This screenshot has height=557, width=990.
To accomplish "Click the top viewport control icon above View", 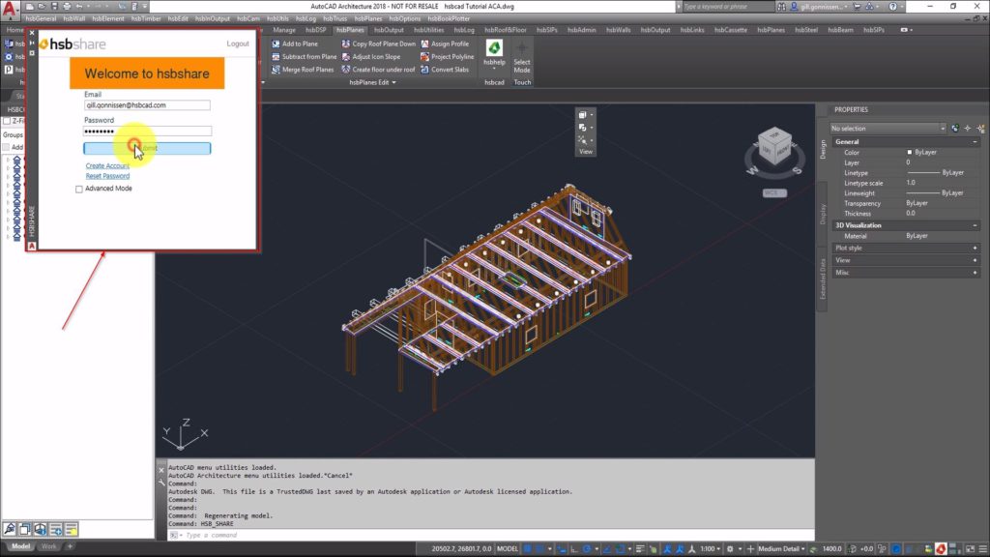I will pos(582,115).
